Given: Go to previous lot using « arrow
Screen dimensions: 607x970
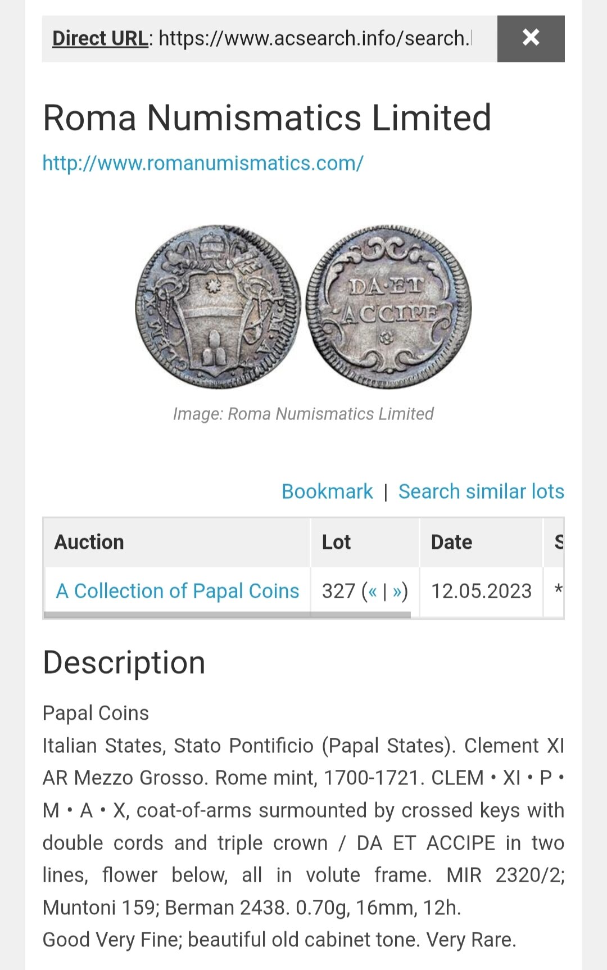Looking at the screenshot, I should (x=373, y=591).
